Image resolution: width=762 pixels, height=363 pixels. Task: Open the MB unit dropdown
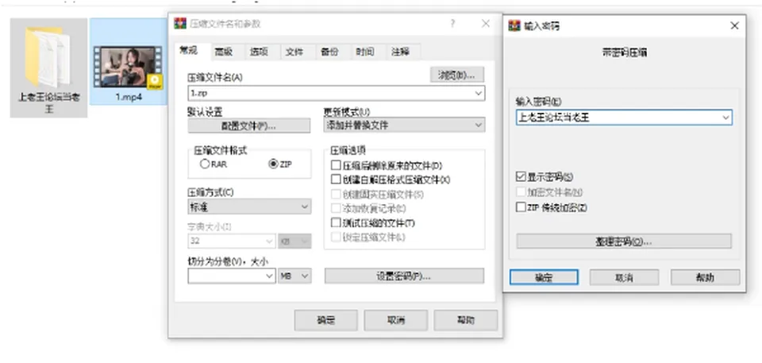click(294, 276)
